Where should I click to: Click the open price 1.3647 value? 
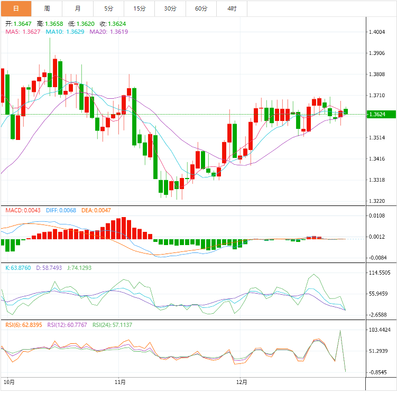23,24
